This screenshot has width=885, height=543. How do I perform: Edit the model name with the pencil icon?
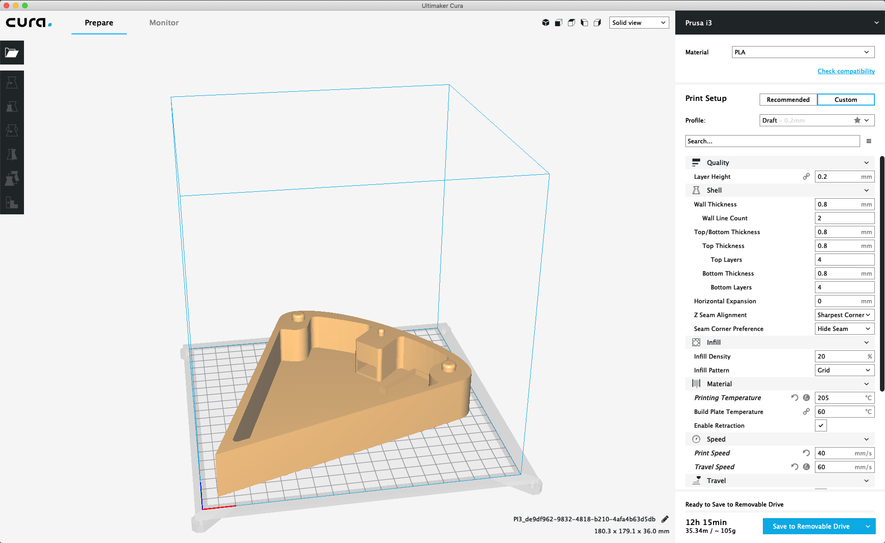pos(665,519)
